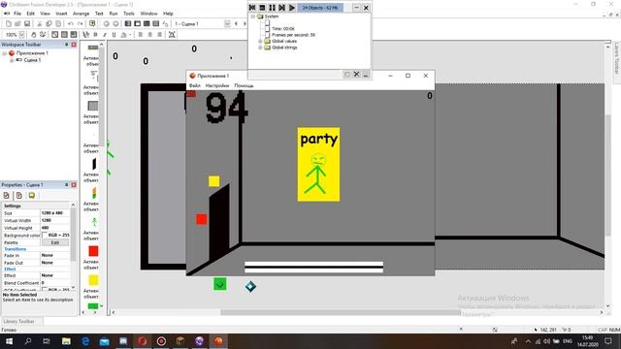
Task: Expand the Сцена 1 tree node
Action: pos(12,60)
